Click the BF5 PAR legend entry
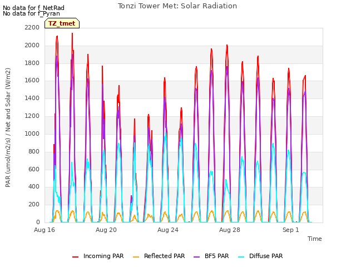Screen dimensions: 356x267 click(211, 256)
